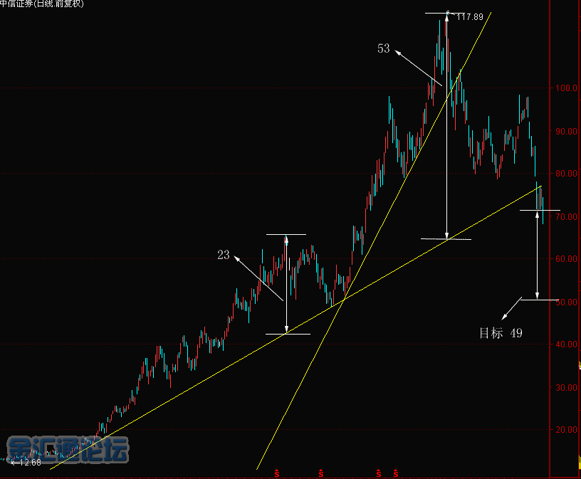Viewport: 581px width, 479px height.
Task: Click the 70.00 price axis label
Action: pyautogui.click(x=566, y=216)
